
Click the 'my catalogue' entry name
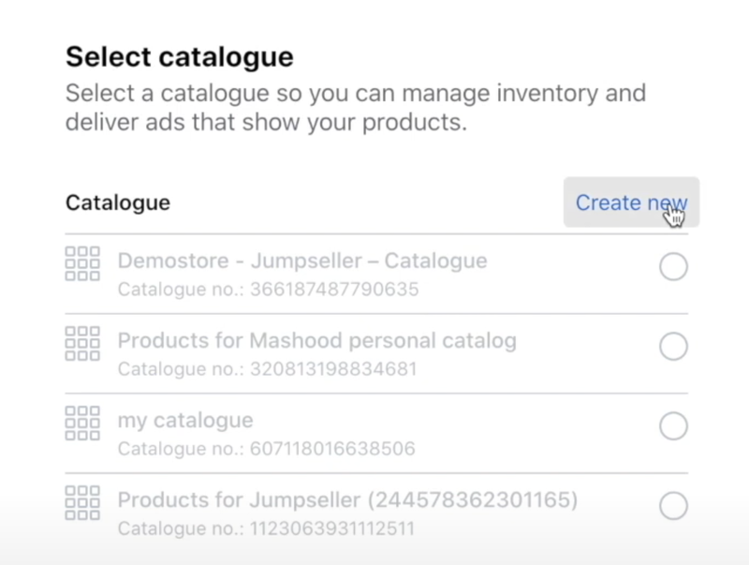(184, 420)
